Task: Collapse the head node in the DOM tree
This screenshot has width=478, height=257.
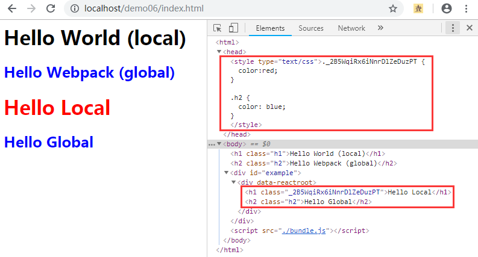Action: coord(219,52)
